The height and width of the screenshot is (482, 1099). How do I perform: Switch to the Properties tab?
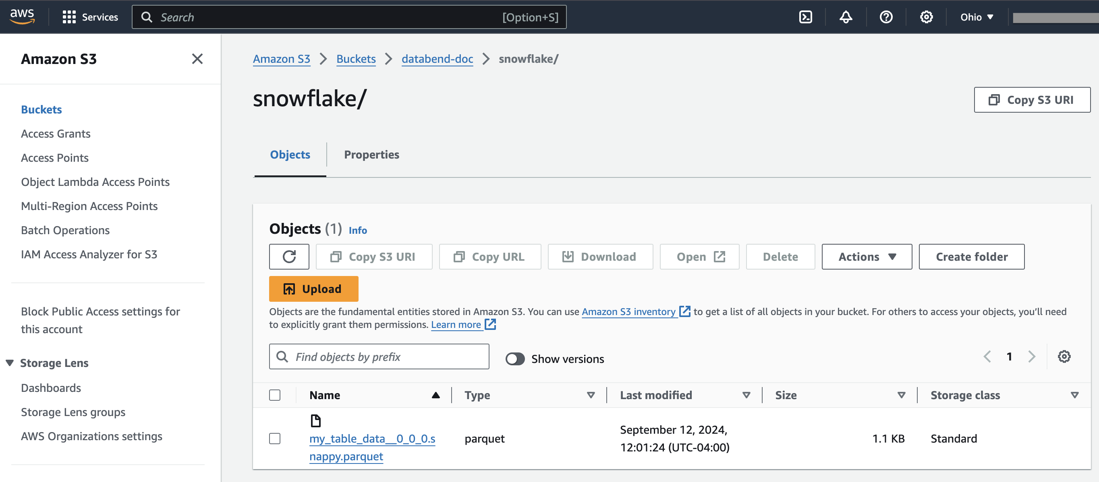pos(371,154)
